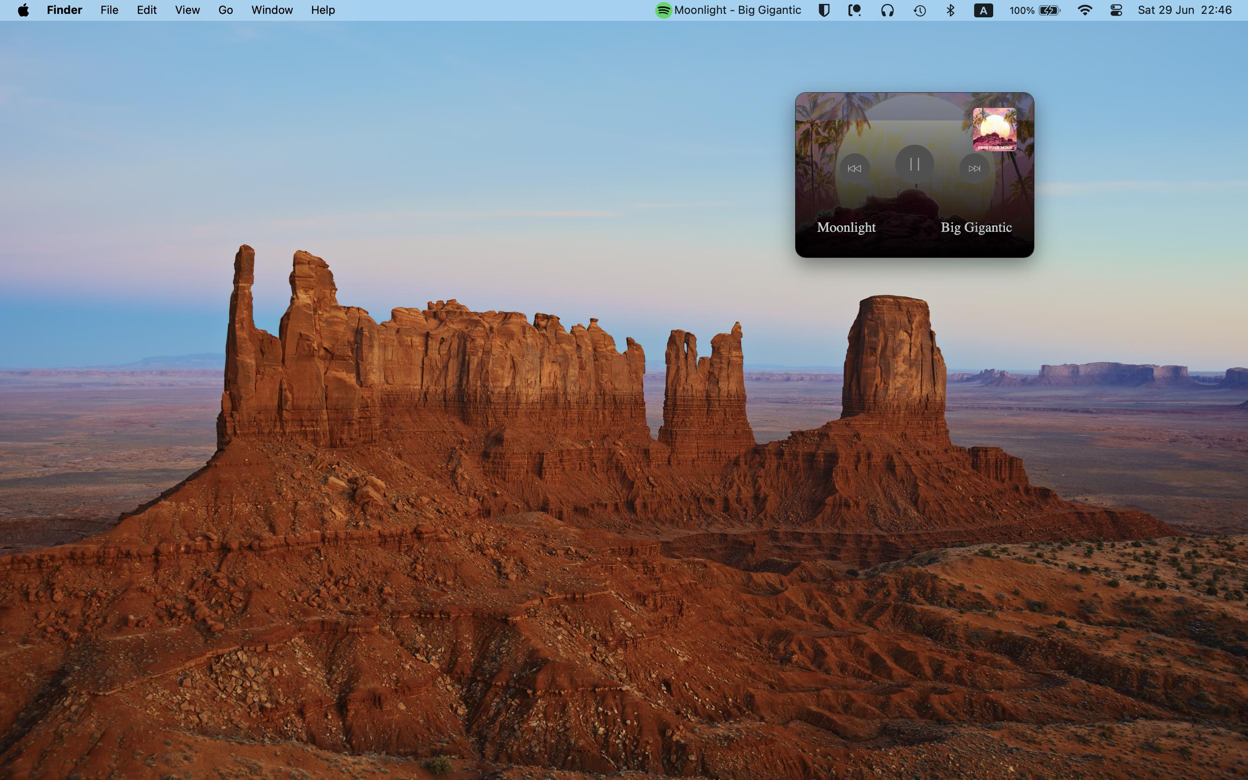Click the headphones icon in menu bar

887,10
